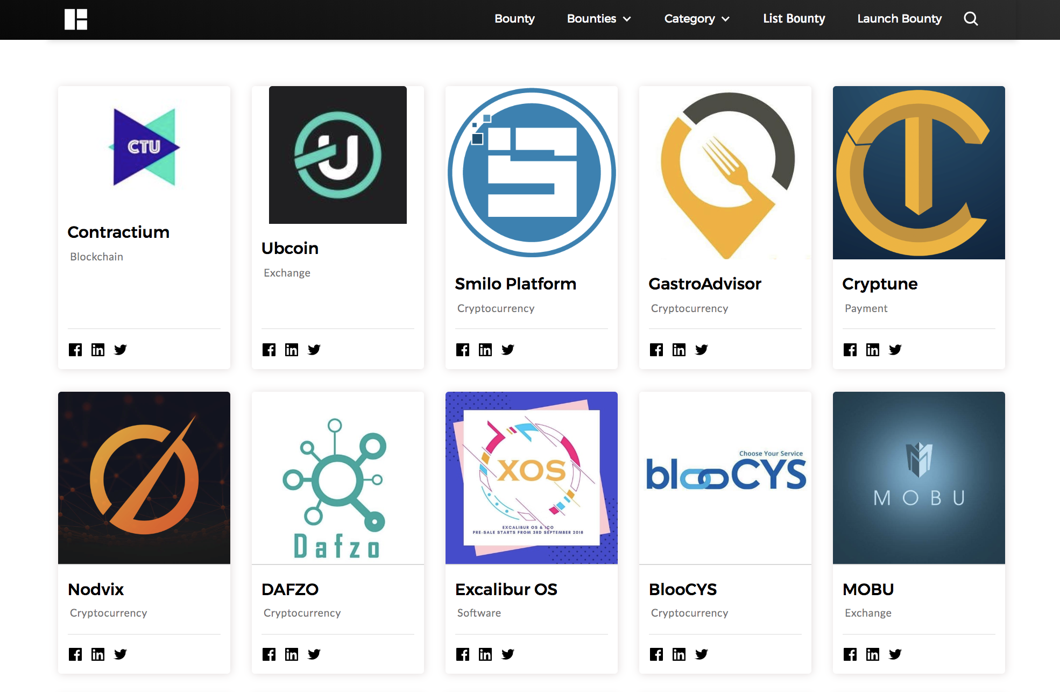The width and height of the screenshot is (1060, 692).
Task: Click the LinkedIn icon under Nodvix
Action: point(98,654)
